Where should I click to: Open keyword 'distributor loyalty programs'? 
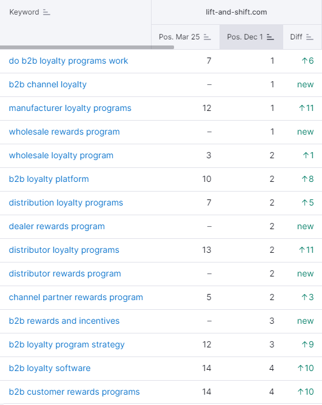[x=64, y=250]
